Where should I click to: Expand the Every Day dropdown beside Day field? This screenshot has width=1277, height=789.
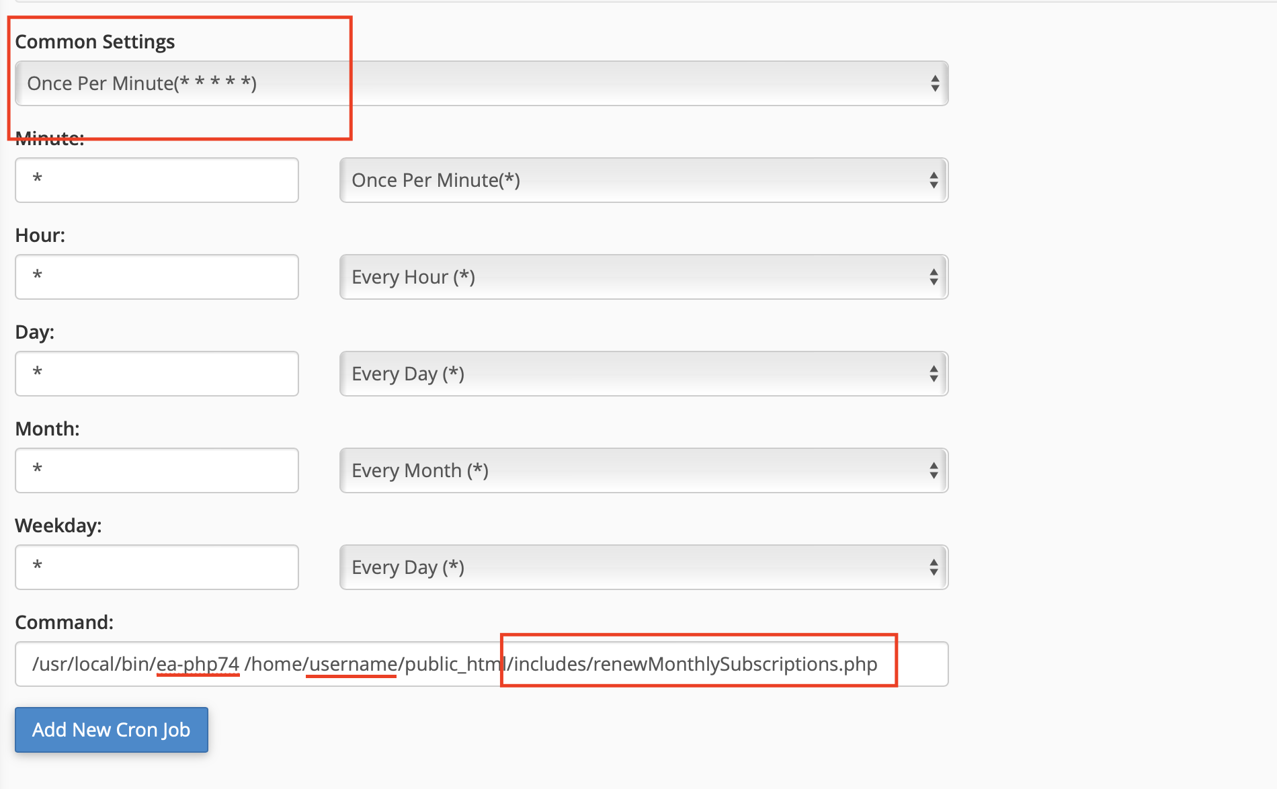tap(643, 374)
